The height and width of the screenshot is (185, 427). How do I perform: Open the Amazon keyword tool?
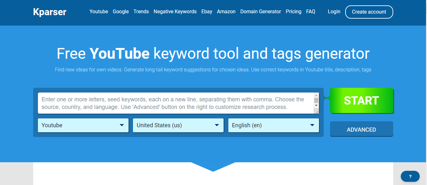pos(226,12)
